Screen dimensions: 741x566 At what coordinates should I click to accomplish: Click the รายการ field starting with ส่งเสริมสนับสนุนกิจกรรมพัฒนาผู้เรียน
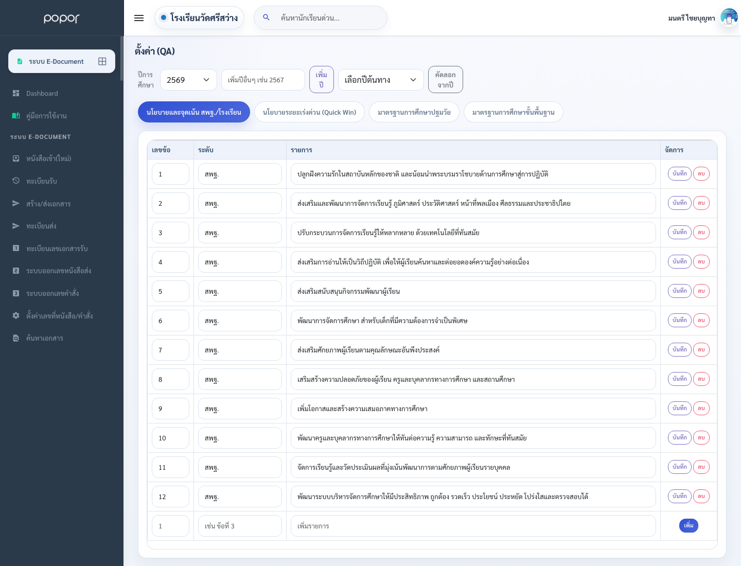tap(473, 291)
